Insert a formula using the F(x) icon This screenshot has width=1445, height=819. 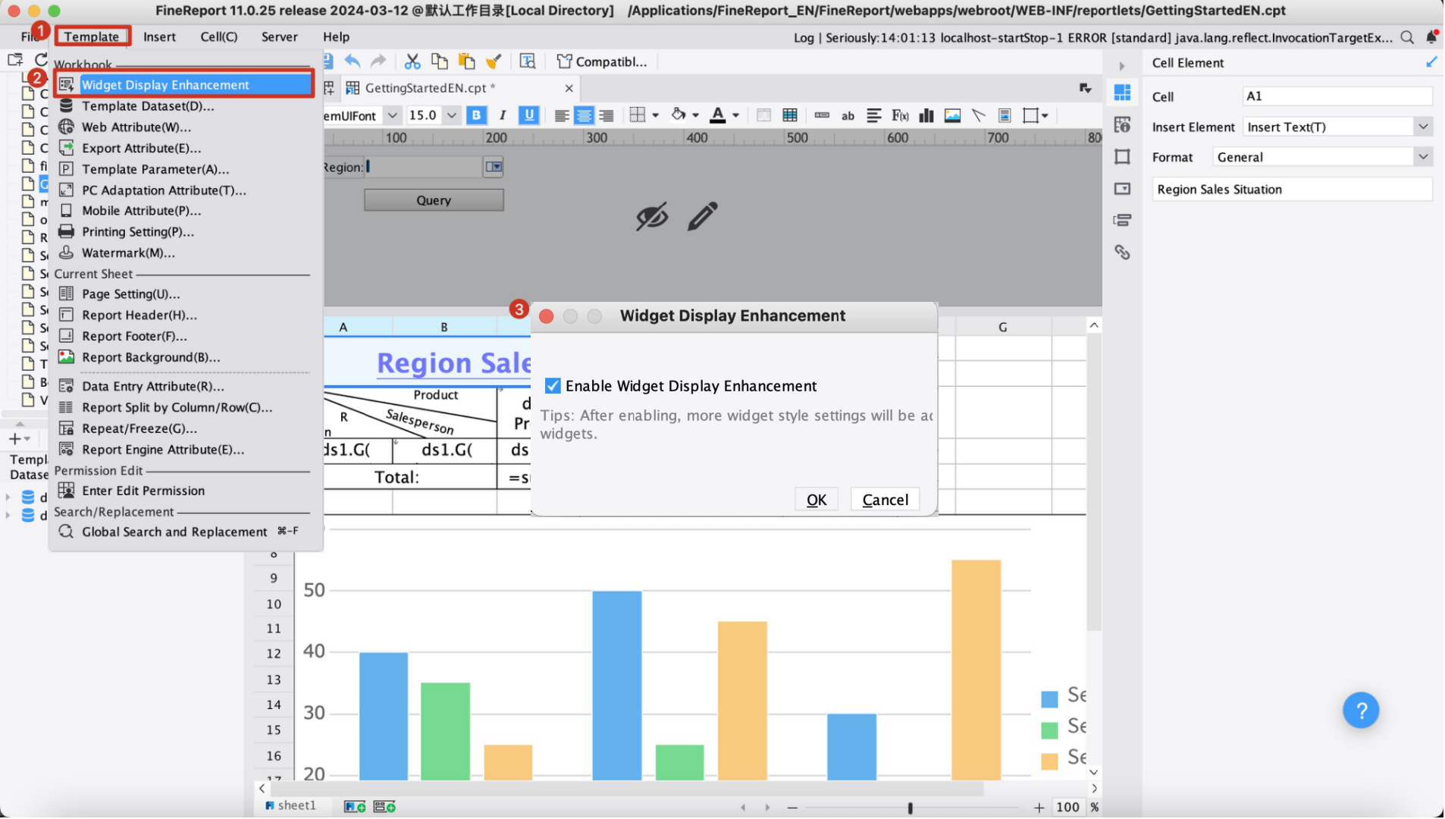coord(901,115)
